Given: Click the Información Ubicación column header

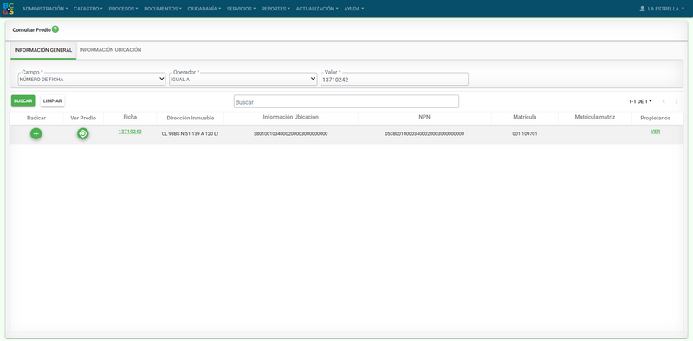Looking at the screenshot, I should point(291,117).
